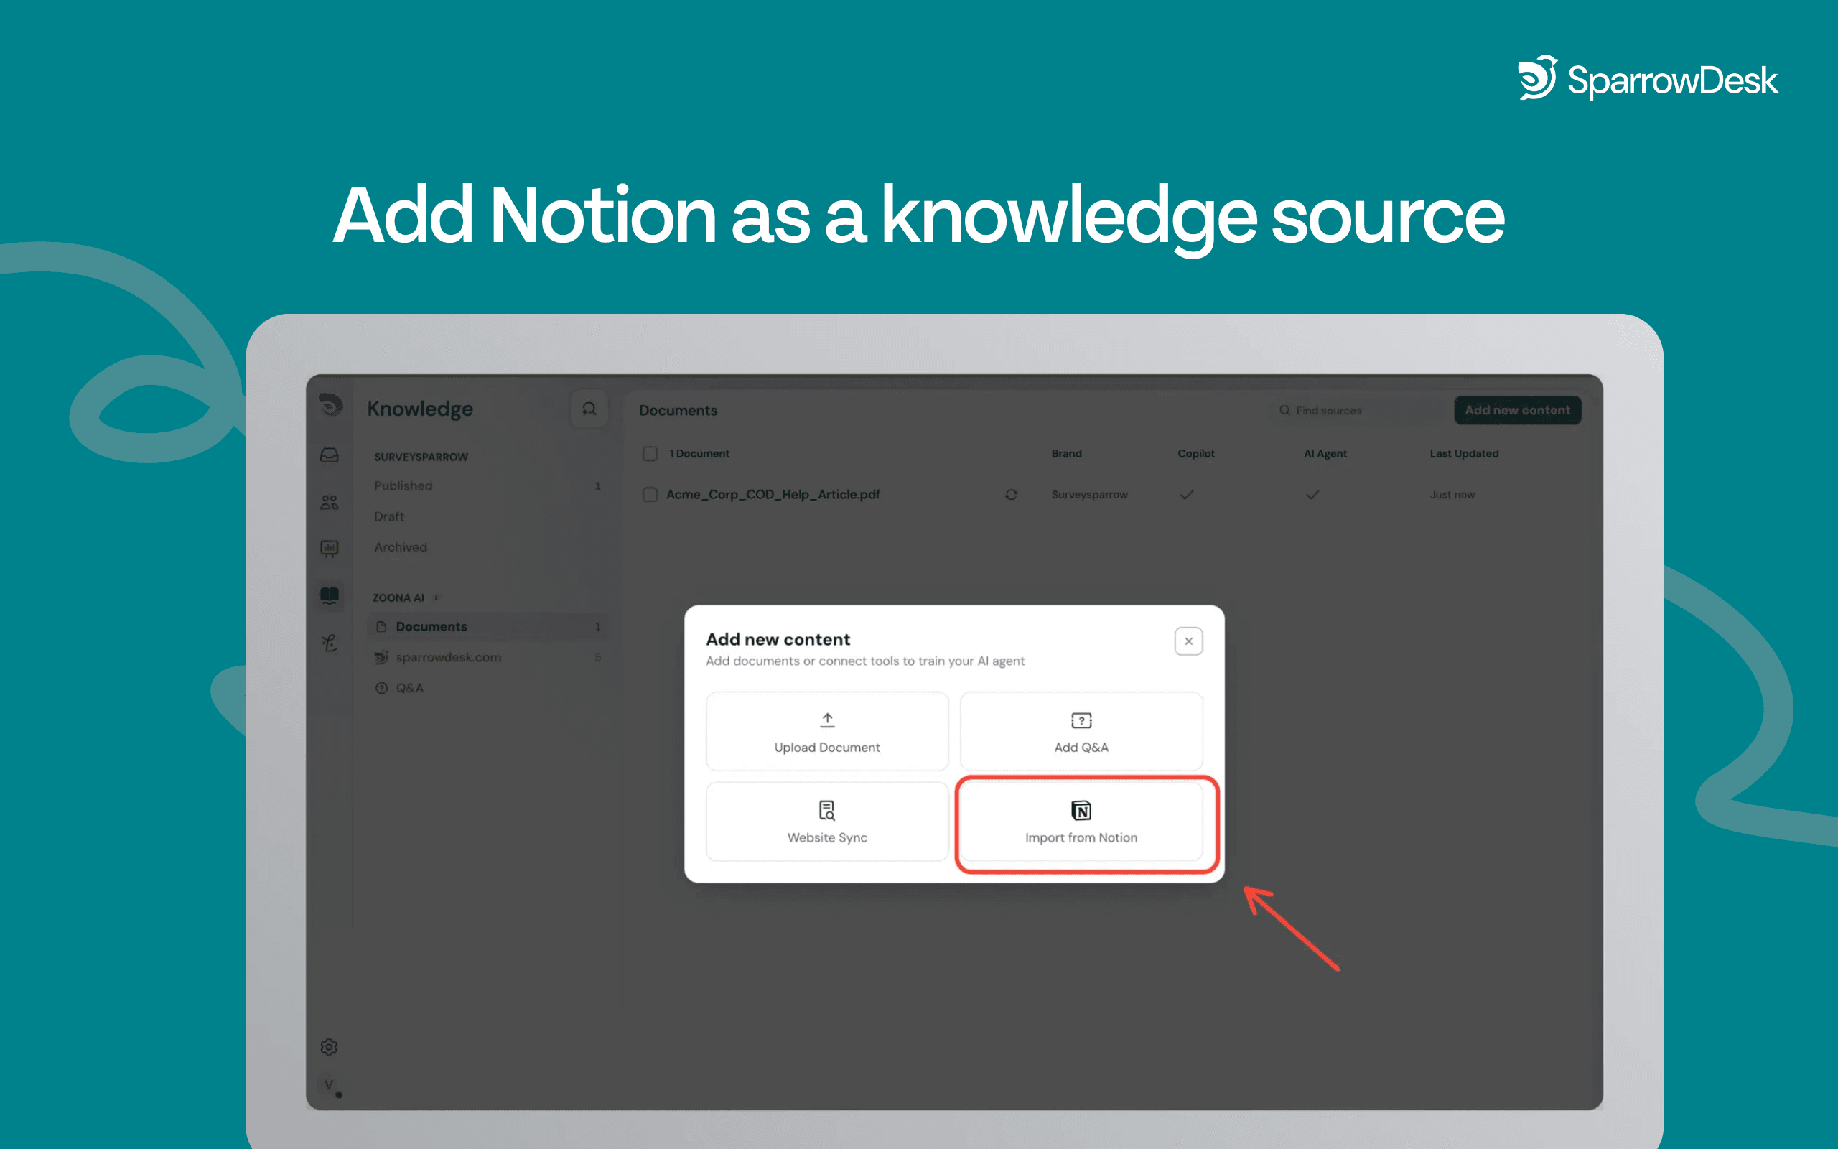Click the user avatar V at bottom
The width and height of the screenshot is (1838, 1149).
329,1085
